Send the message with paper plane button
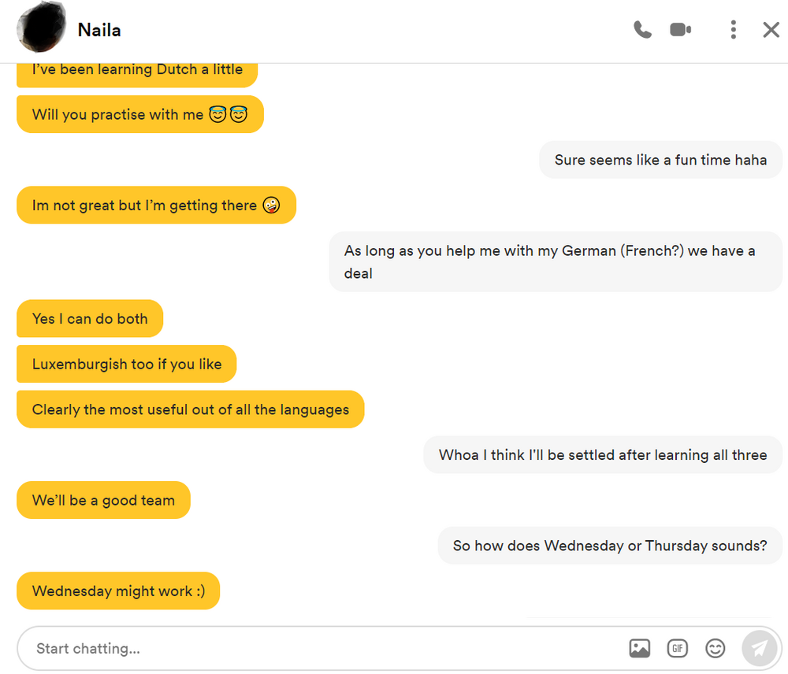Viewport: 788px width, 674px height. tap(760, 648)
